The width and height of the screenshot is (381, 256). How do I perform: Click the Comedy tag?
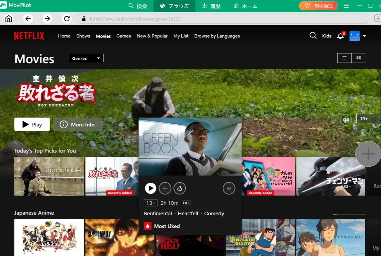[214, 213]
